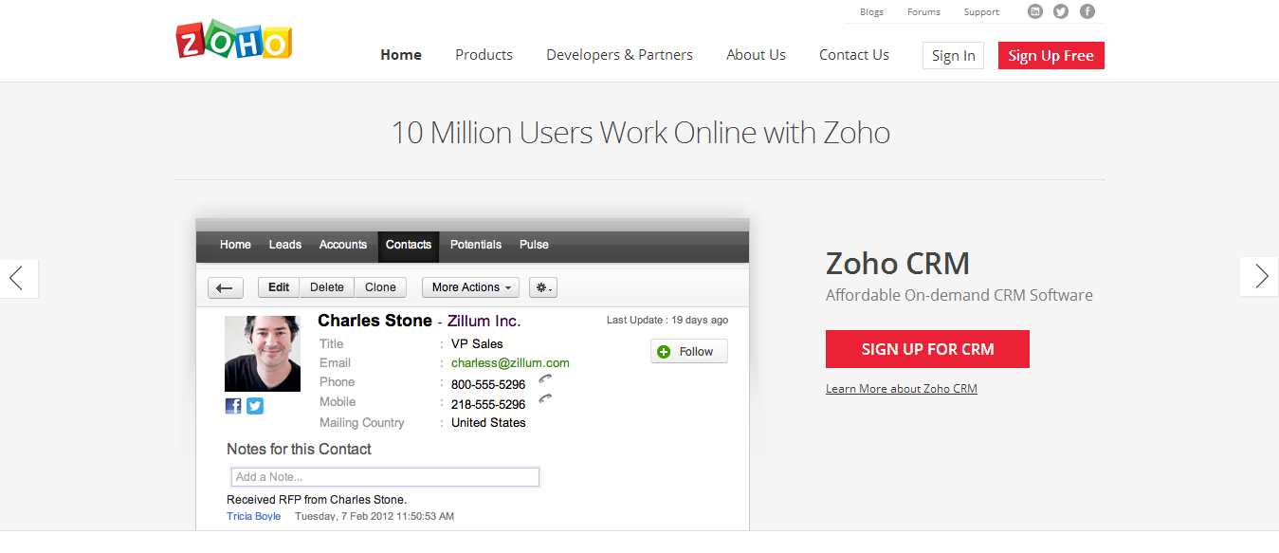1279x553 pixels.
Task: Click the Notes for this Contact heading
Action: 299,449
